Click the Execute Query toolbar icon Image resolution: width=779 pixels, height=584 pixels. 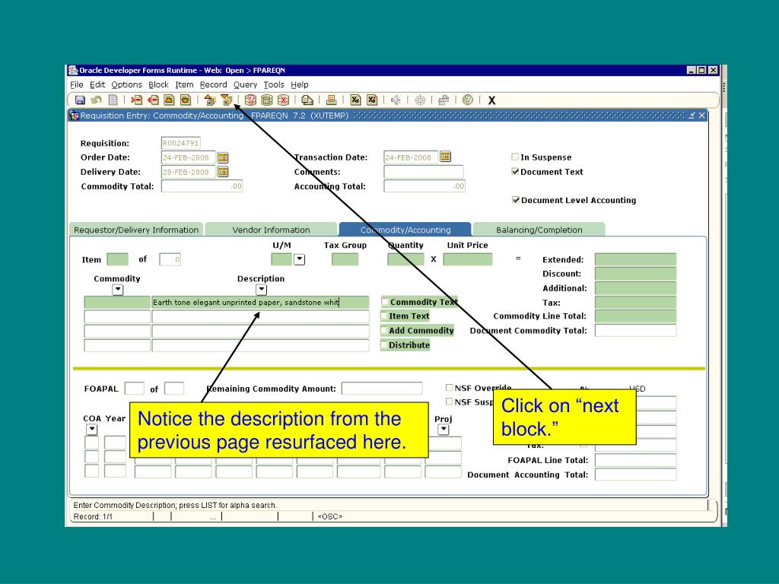[x=267, y=100]
